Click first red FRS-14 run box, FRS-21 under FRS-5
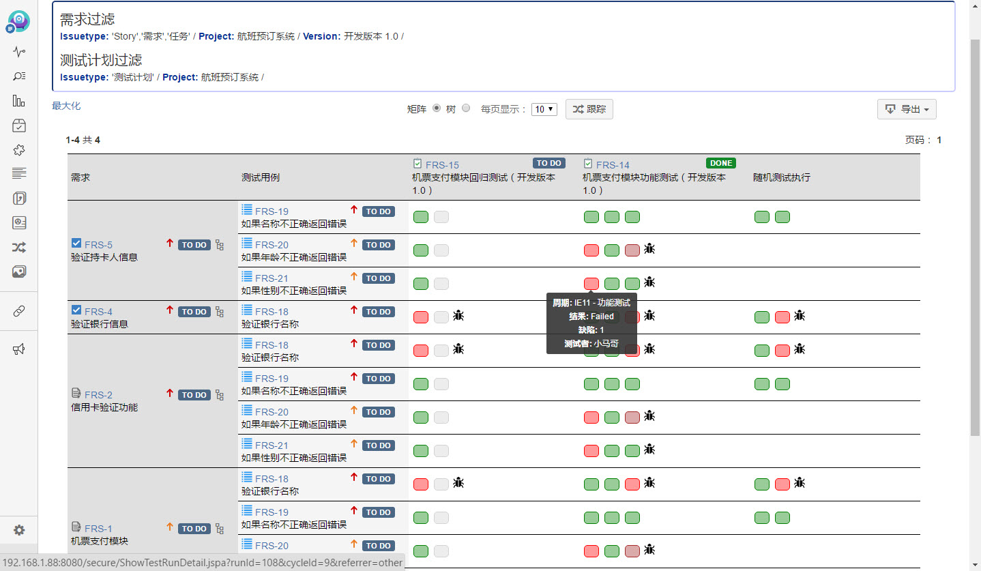 tap(591, 283)
